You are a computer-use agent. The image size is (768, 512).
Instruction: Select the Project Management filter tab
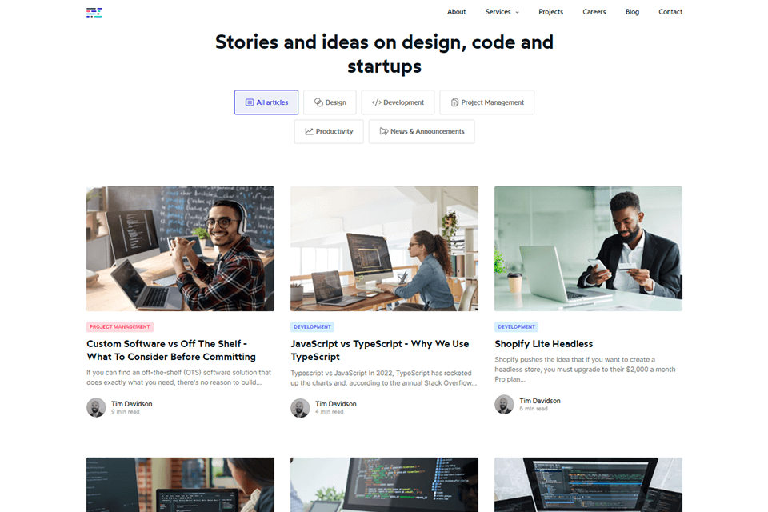tap(487, 102)
